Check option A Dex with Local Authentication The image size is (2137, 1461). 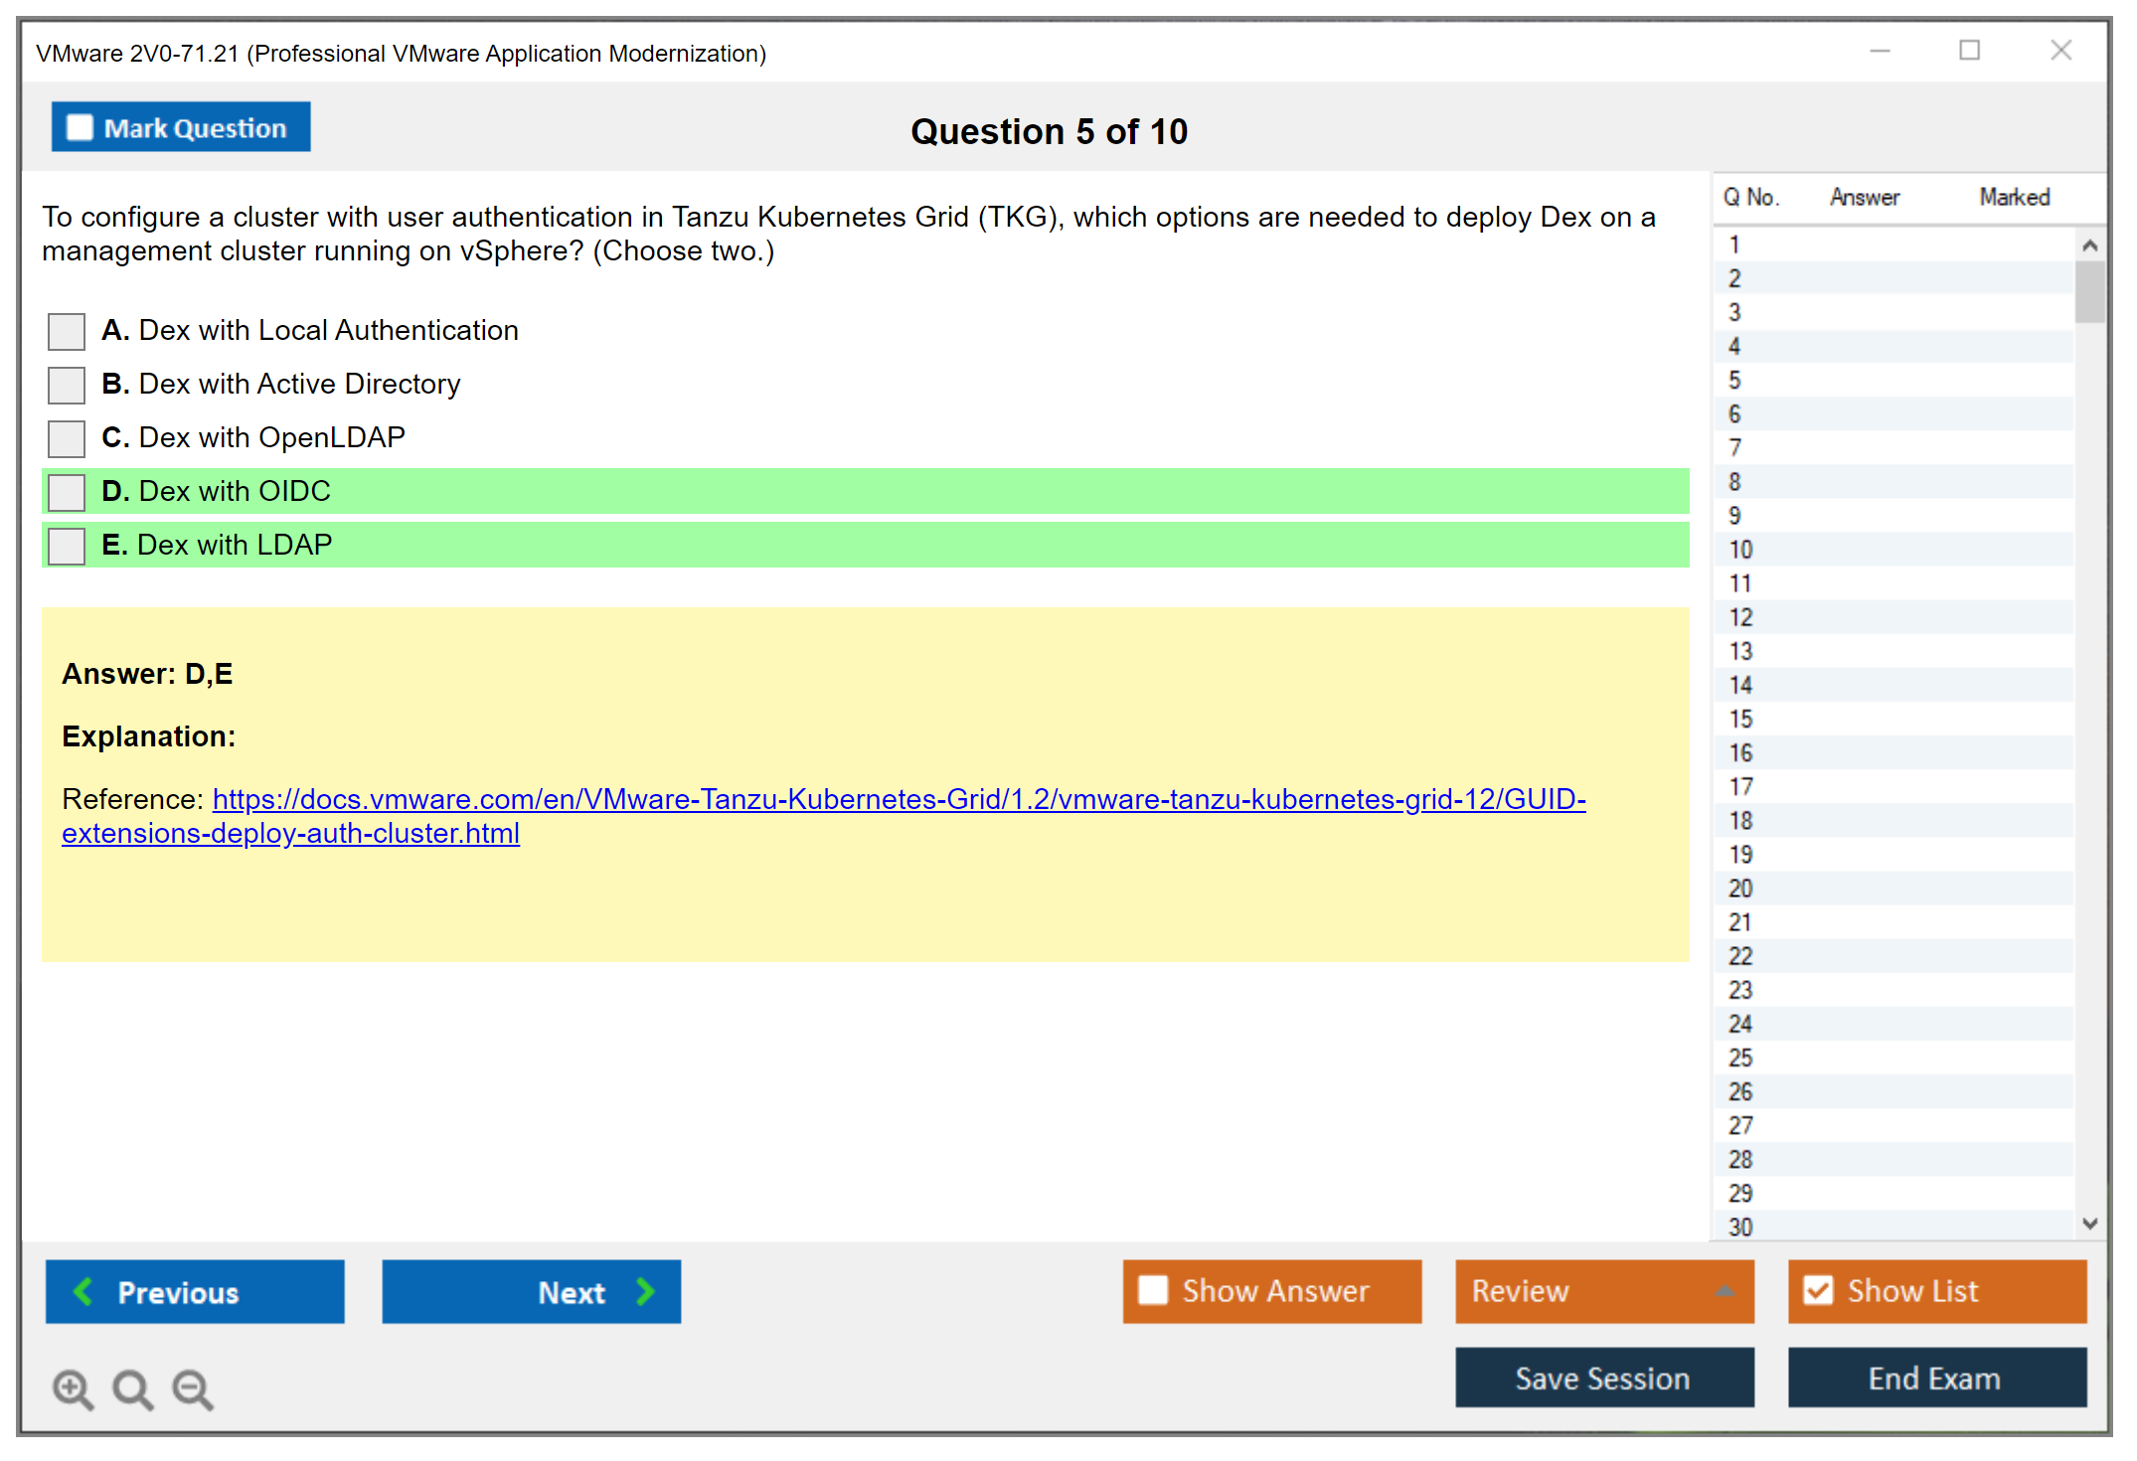(67, 331)
